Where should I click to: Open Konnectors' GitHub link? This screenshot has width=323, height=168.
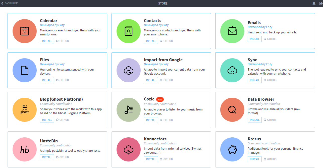point(166,159)
